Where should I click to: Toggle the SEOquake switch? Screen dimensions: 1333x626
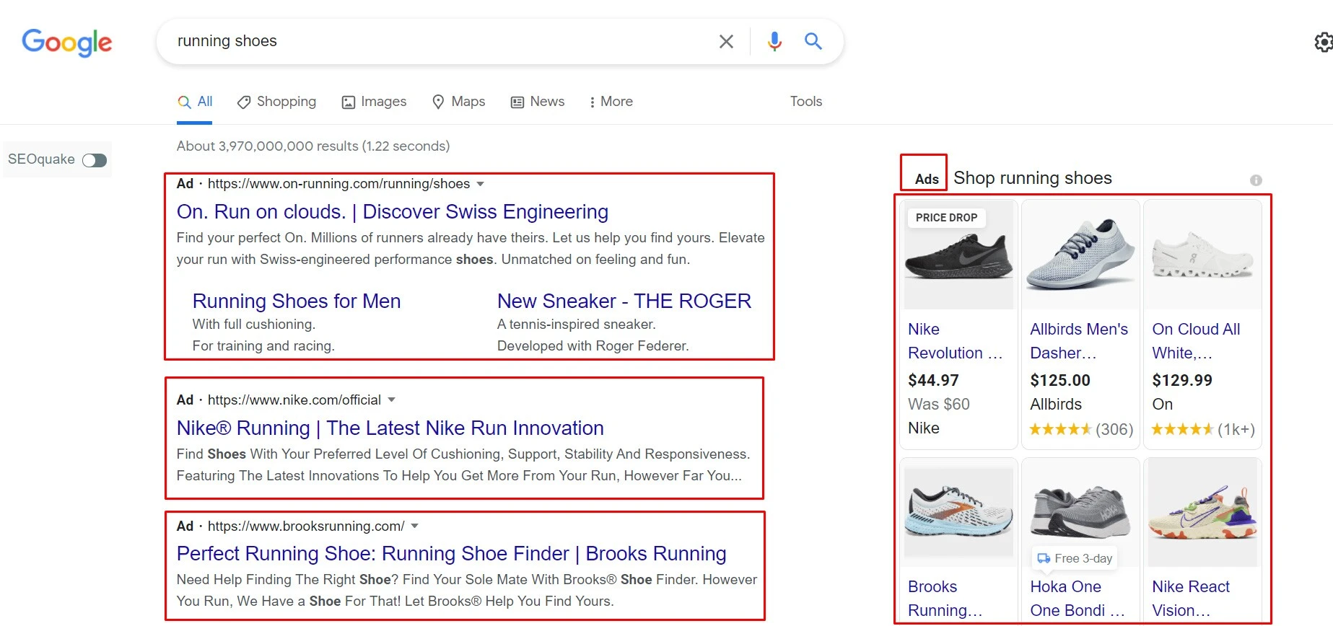95,160
